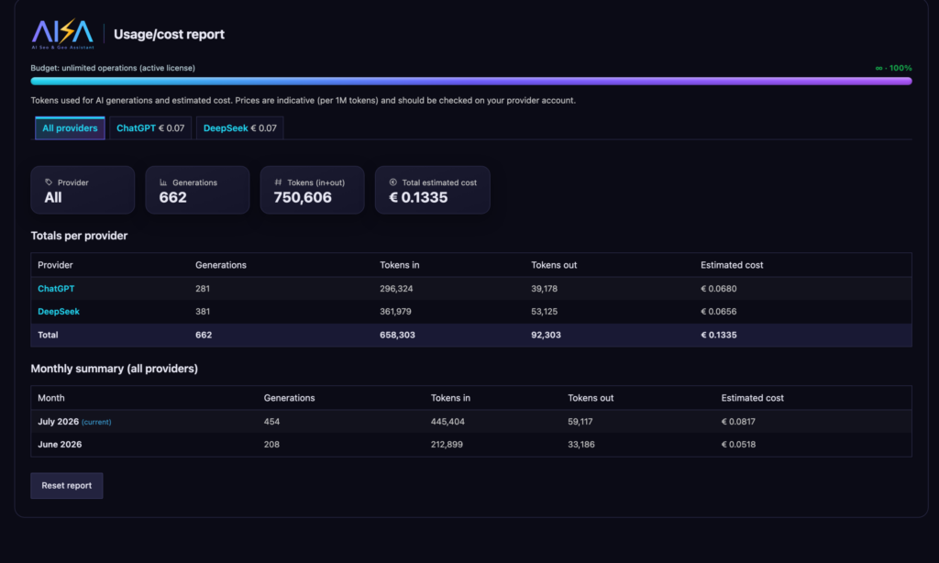Viewport: 939px width, 563px height.
Task: Click the total cost € 0.1335 in the Total row
Action: [x=719, y=335]
